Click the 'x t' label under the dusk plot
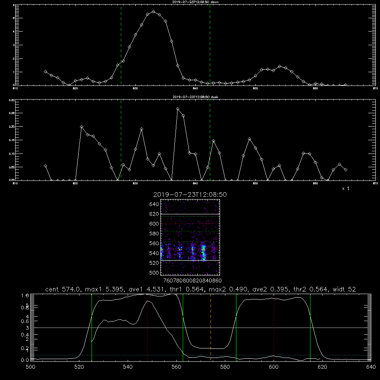The width and height of the screenshot is (380, 380). click(346, 188)
